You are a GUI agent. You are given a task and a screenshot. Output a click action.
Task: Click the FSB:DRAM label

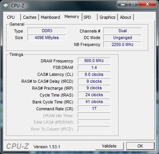[x=63, y=67]
